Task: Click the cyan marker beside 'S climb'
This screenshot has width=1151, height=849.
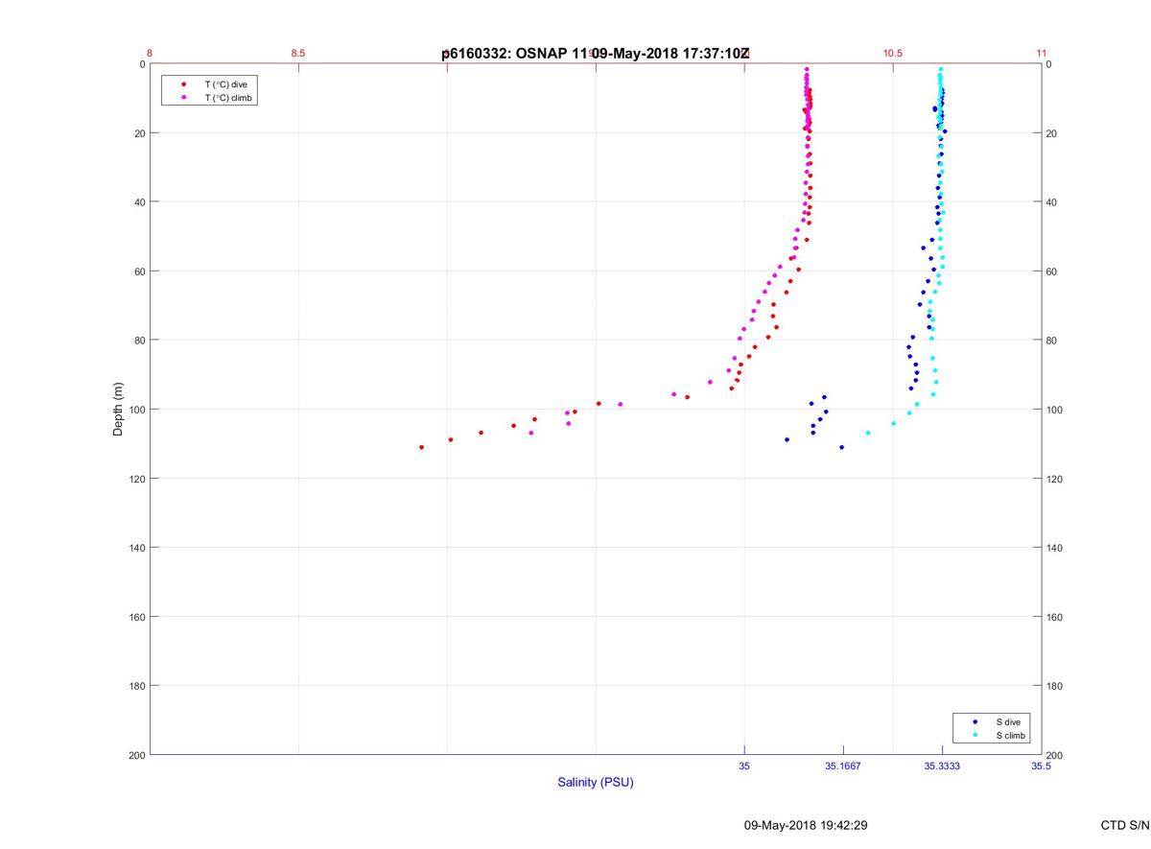Action: tap(975, 736)
